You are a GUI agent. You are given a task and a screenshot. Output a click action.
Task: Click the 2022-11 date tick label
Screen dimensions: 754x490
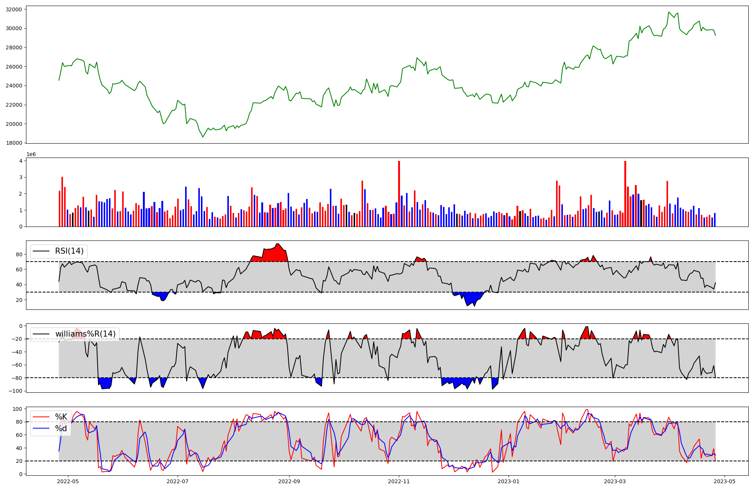click(399, 481)
